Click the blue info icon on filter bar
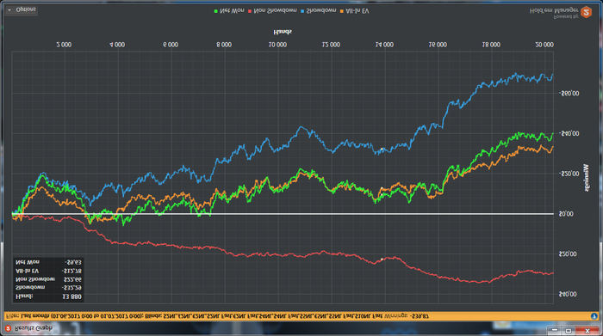Image resolution: width=603 pixels, height=336 pixels. tap(594, 316)
